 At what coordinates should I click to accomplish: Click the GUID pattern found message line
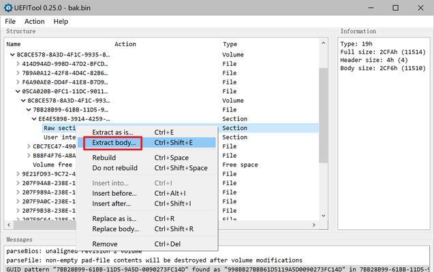tap(217, 269)
